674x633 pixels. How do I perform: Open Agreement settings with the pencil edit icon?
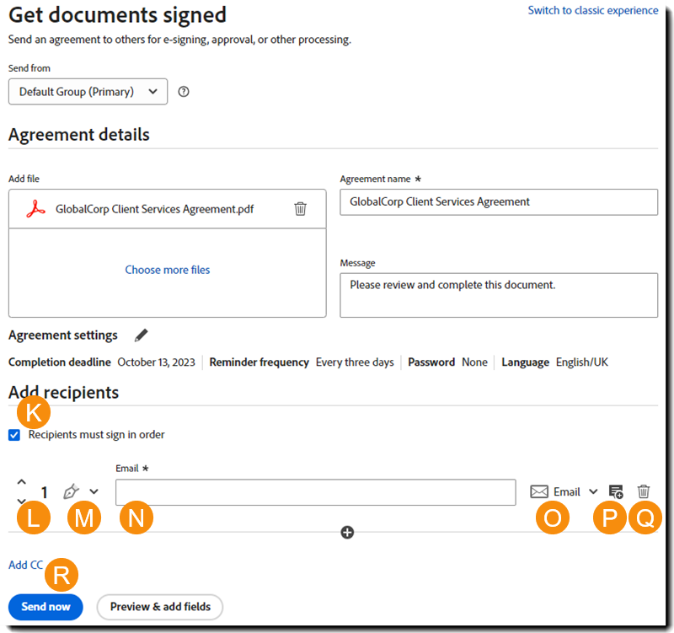(x=141, y=335)
